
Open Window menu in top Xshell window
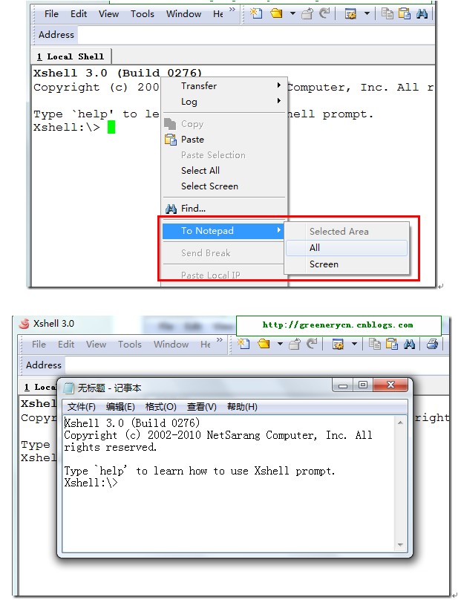(183, 14)
